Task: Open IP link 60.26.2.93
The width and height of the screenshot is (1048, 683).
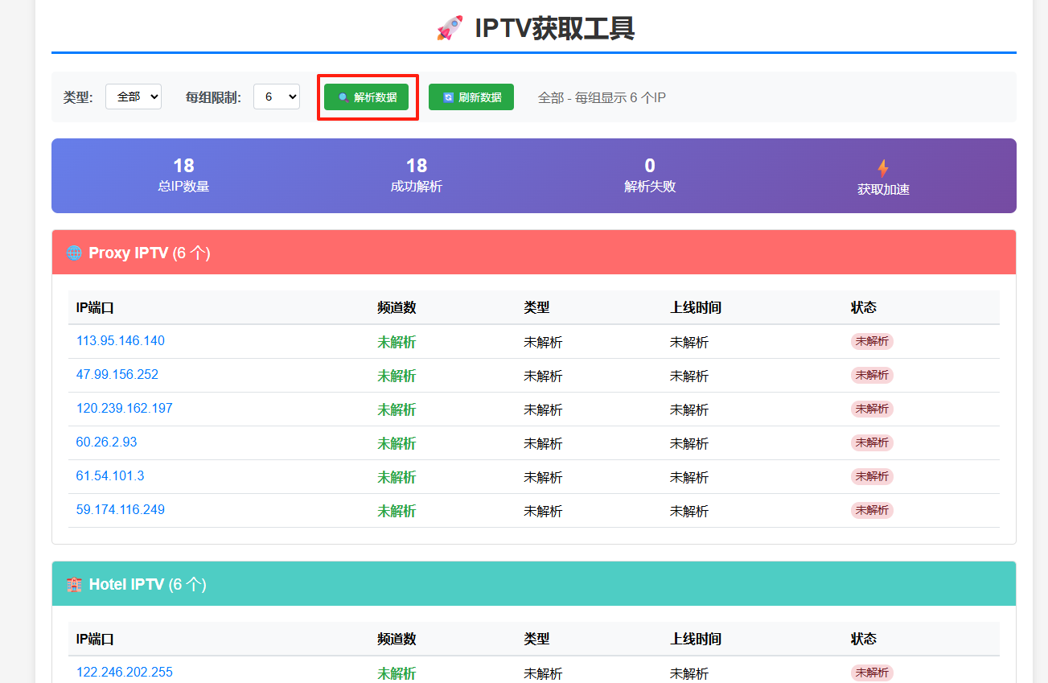Action: point(107,442)
